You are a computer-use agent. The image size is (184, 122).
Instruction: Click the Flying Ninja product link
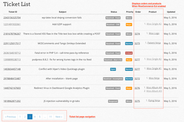coord(154,101)
